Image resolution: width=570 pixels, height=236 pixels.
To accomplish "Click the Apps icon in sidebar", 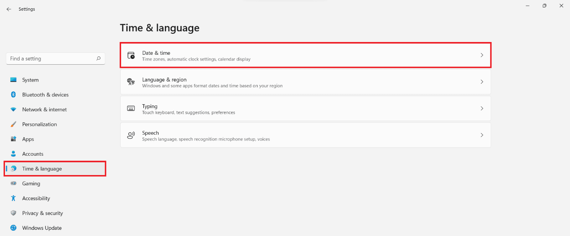I will (14, 139).
